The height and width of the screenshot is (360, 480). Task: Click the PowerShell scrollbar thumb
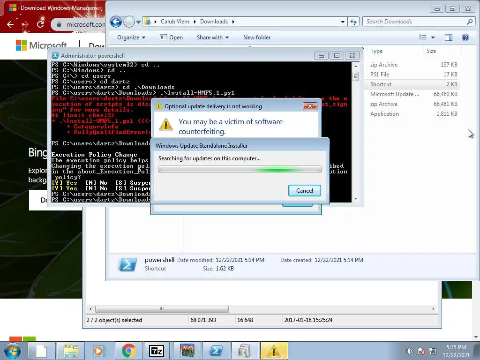pos(355,76)
